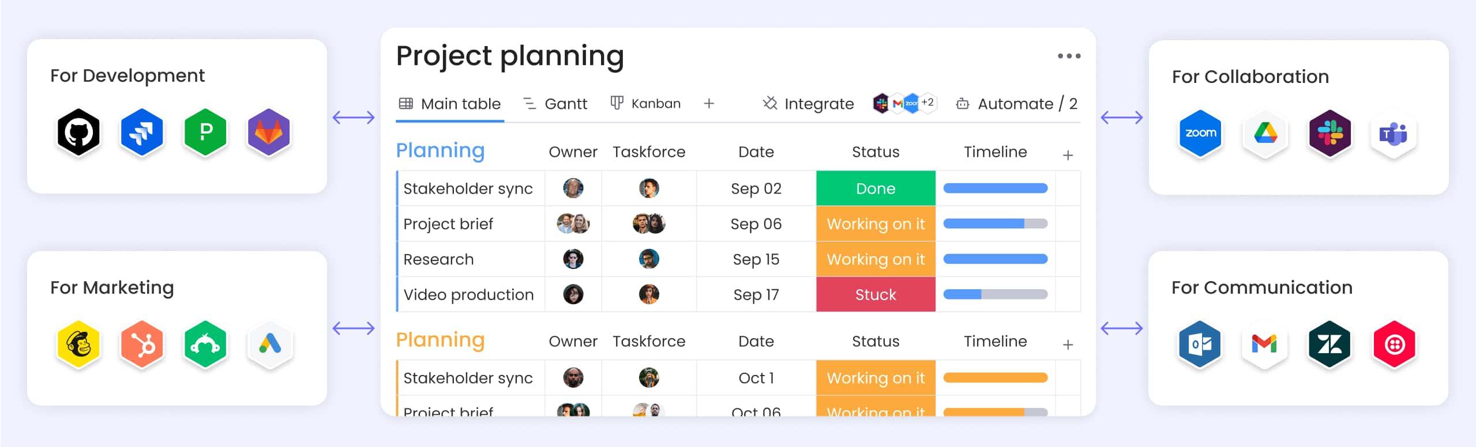Viewport: 1476px width, 447px height.
Task: Open Automate / 2 button
Action: point(1017,104)
